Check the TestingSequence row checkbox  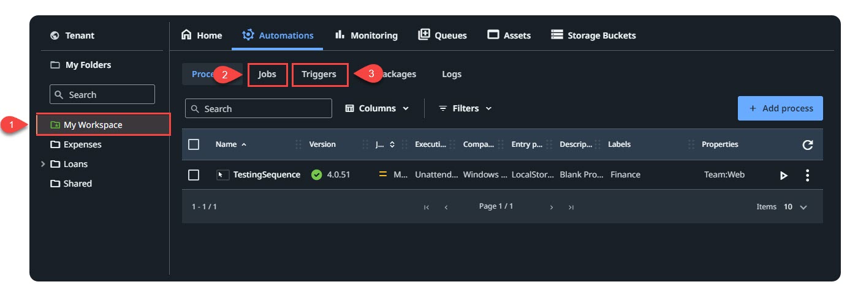(x=194, y=175)
